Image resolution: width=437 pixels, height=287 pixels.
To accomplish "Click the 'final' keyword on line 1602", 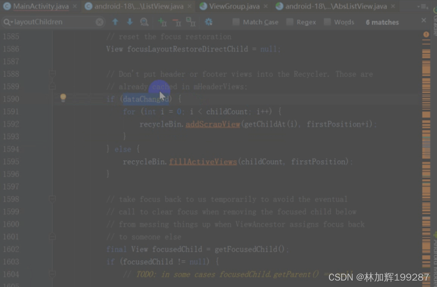I will [116, 249].
